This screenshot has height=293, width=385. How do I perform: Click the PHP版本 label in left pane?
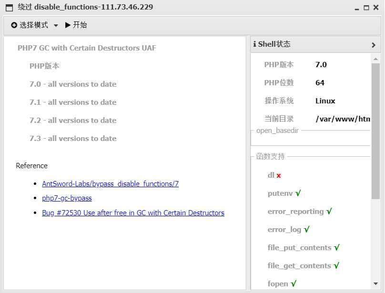44,66
